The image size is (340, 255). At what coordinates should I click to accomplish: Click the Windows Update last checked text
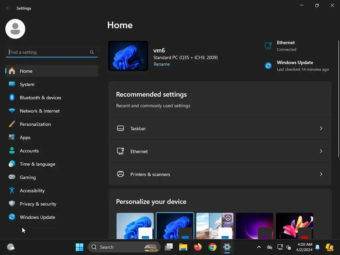303,69
